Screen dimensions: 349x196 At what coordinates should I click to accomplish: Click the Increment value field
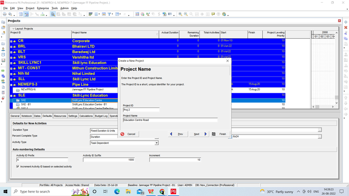tap(175, 160)
